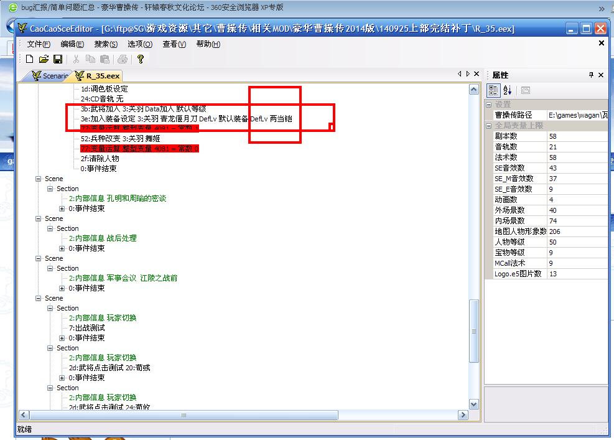Viewport: 614px width, 440px height.
Task: Collapse the 设置 property category
Action: tap(489, 105)
